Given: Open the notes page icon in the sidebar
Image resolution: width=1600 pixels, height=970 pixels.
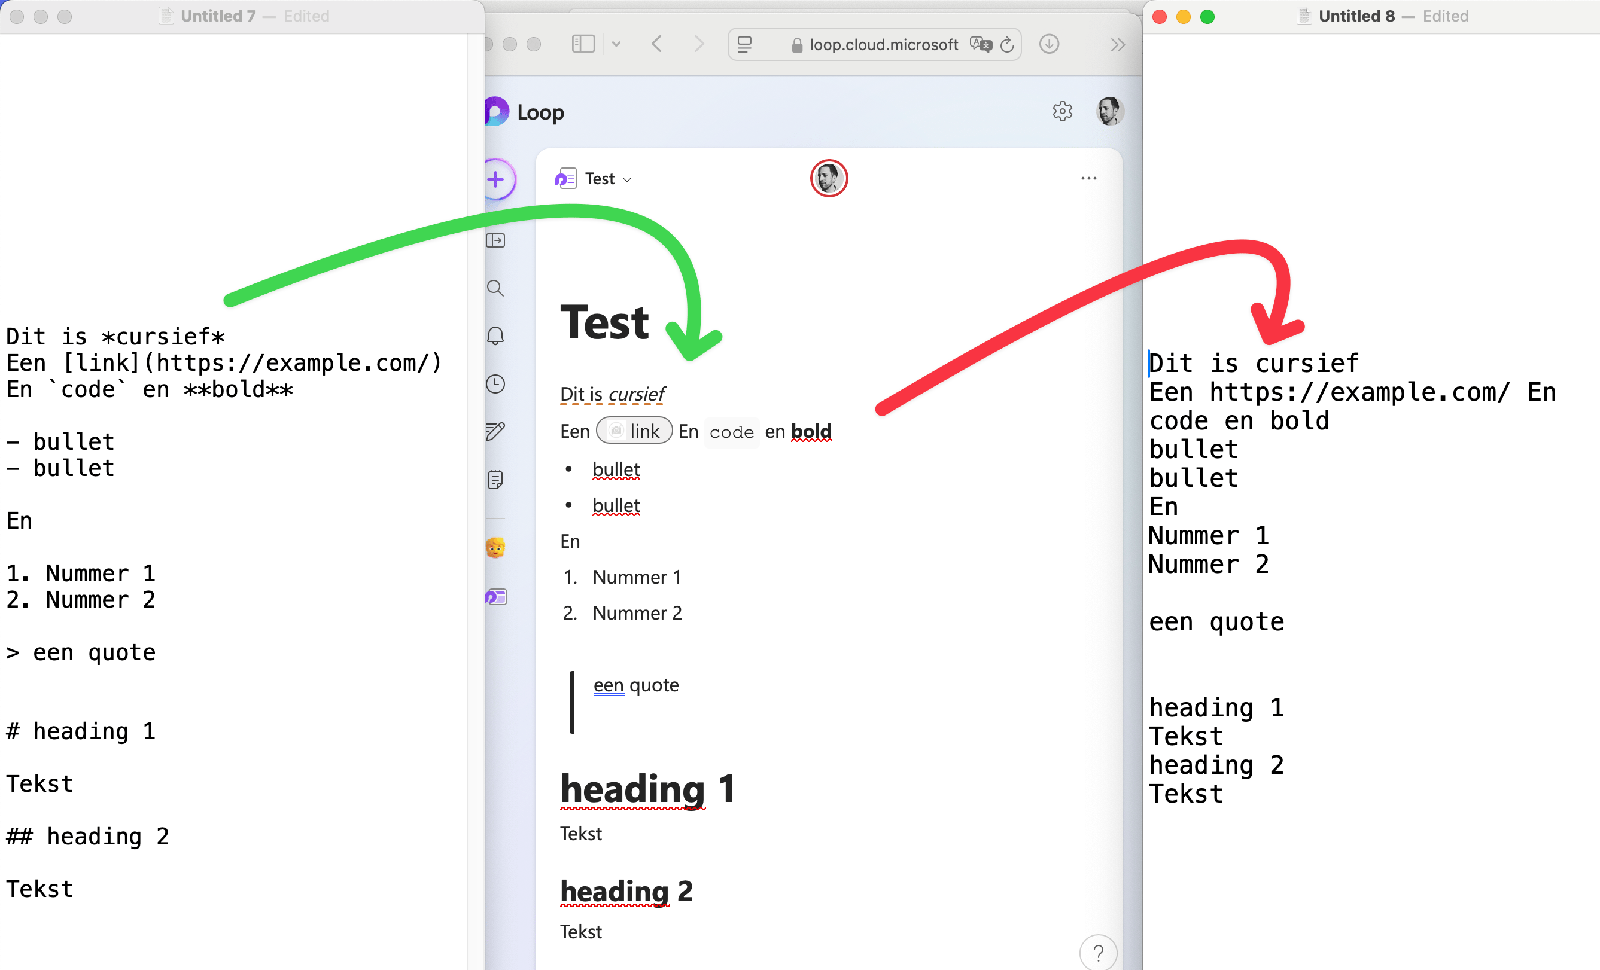Looking at the screenshot, I should click(495, 480).
